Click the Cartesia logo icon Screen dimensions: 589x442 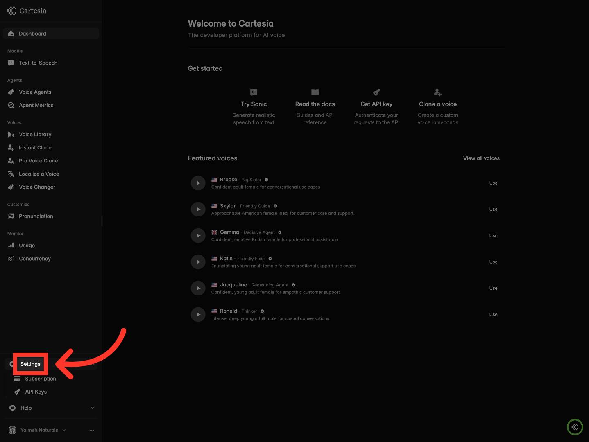tap(12, 11)
